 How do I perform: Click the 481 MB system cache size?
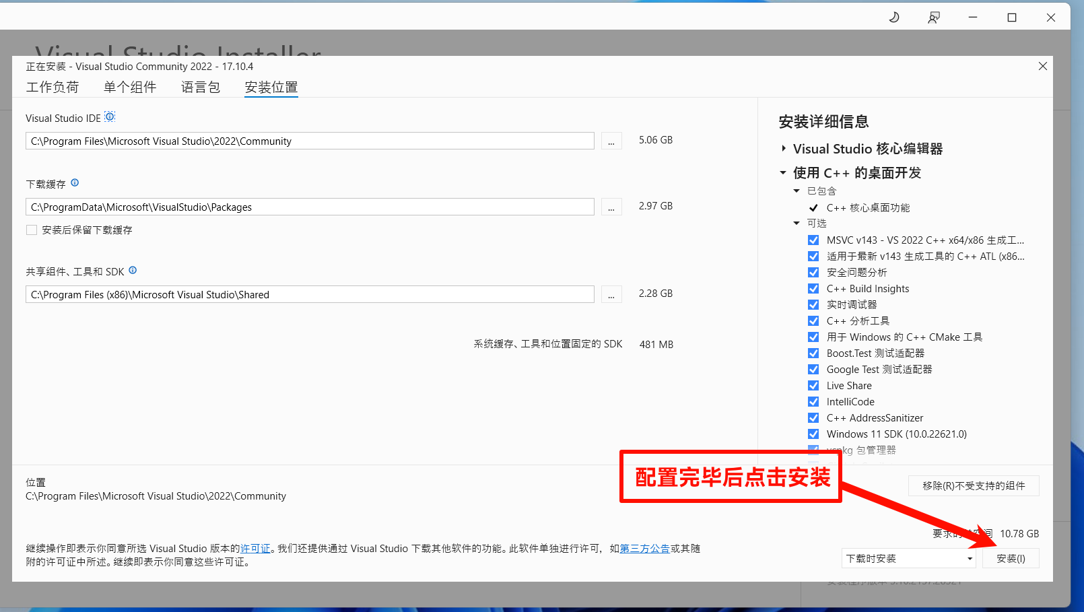(x=656, y=344)
